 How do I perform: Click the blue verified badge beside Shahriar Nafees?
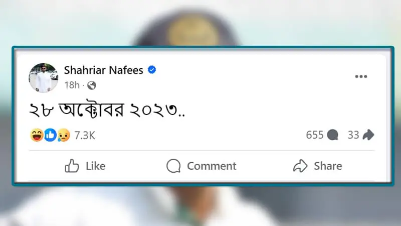point(151,70)
